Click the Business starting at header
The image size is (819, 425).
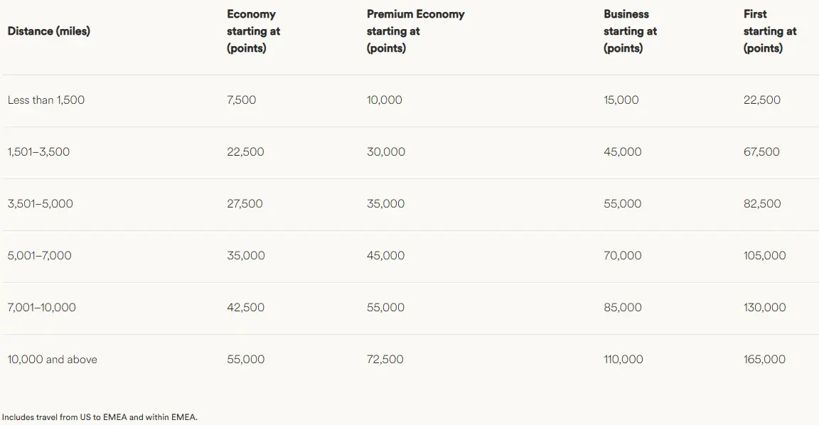point(630,31)
